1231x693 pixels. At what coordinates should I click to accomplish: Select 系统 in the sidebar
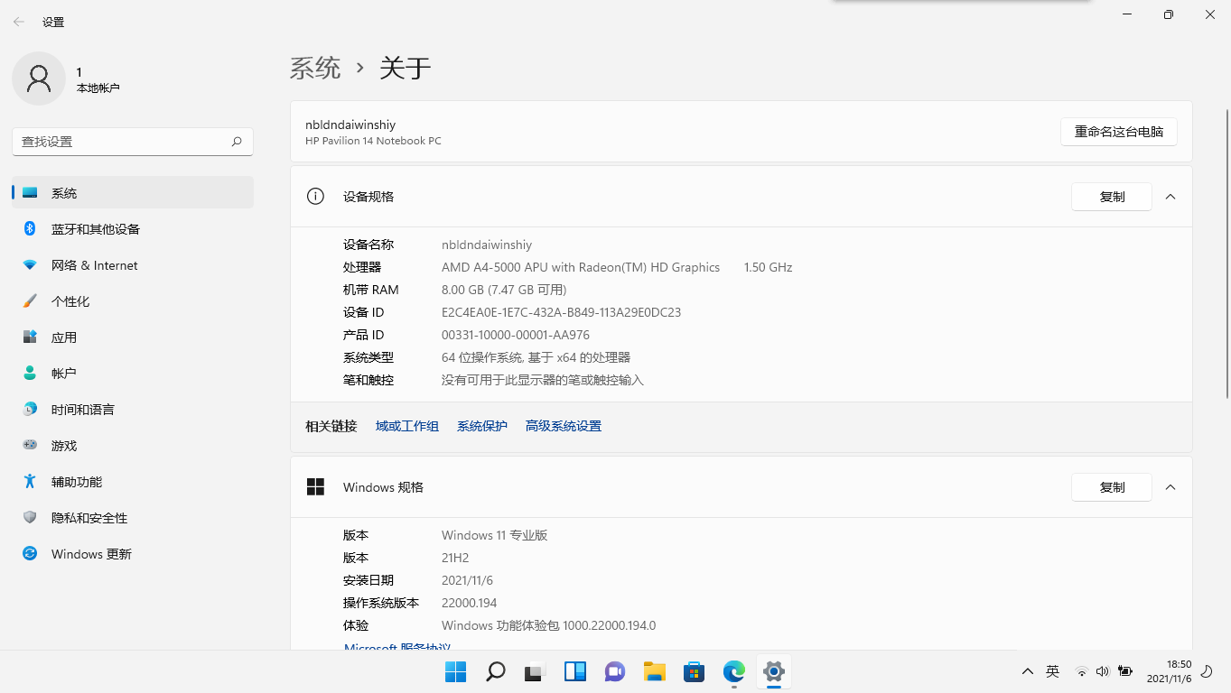(133, 193)
